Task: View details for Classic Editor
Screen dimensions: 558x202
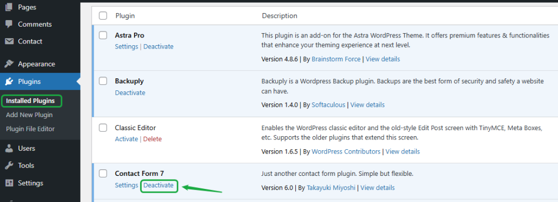Action: 403,151
